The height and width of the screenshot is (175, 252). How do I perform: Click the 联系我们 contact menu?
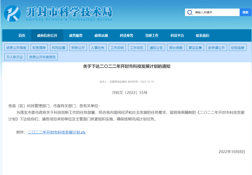click(x=202, y=35)
